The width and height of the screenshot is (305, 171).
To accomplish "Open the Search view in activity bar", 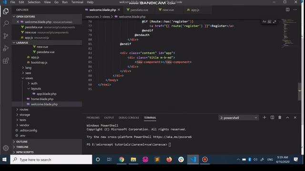I will [6, 23].
